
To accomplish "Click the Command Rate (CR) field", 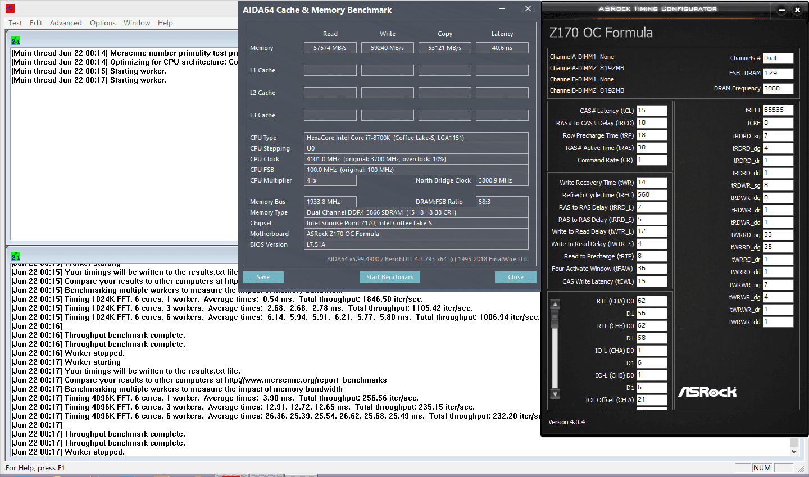I will (652, 160).
